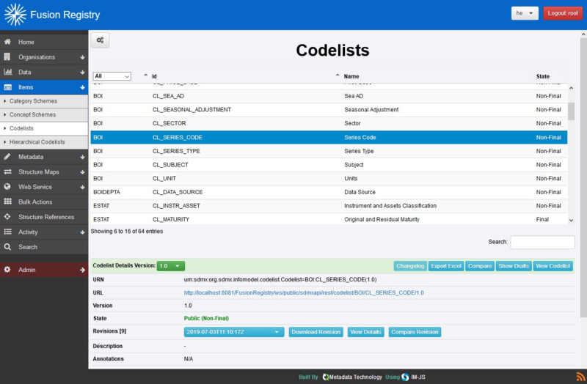Click the Admin gear icon in sidebar
This screenshot has width=587, height=384.
pos(7,270)
